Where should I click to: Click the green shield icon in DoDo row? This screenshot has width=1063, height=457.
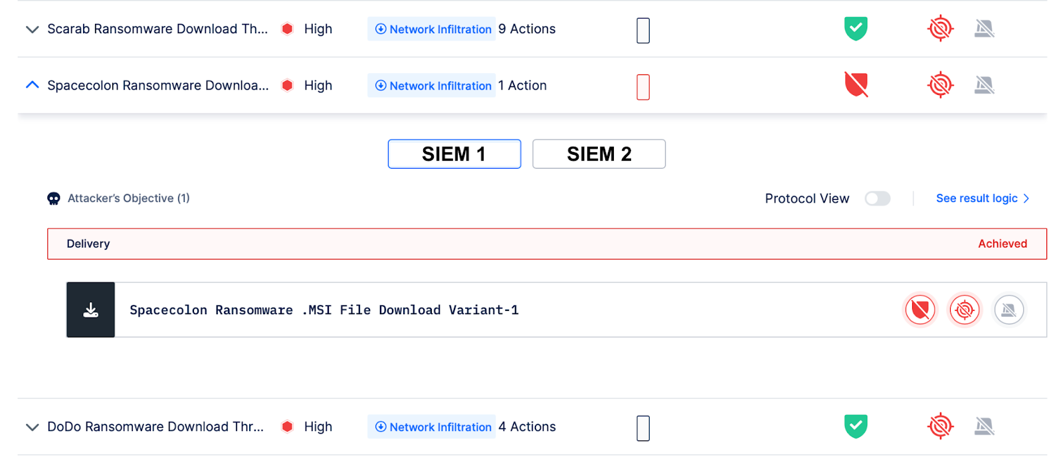click(x=856, y=426)
